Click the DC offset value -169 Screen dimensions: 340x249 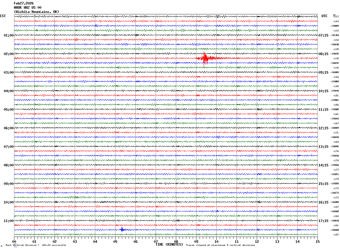tap(336, 142)
